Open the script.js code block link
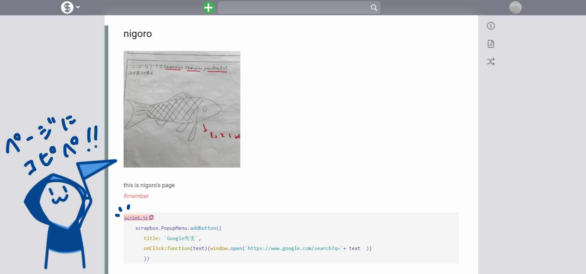586x274 pixels. click(136, 218)
